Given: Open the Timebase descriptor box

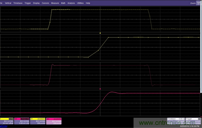Looking at the screenshot, I should click(x=176, y=121).
